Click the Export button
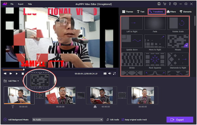 pyautogui.click(x=180, y=120)
